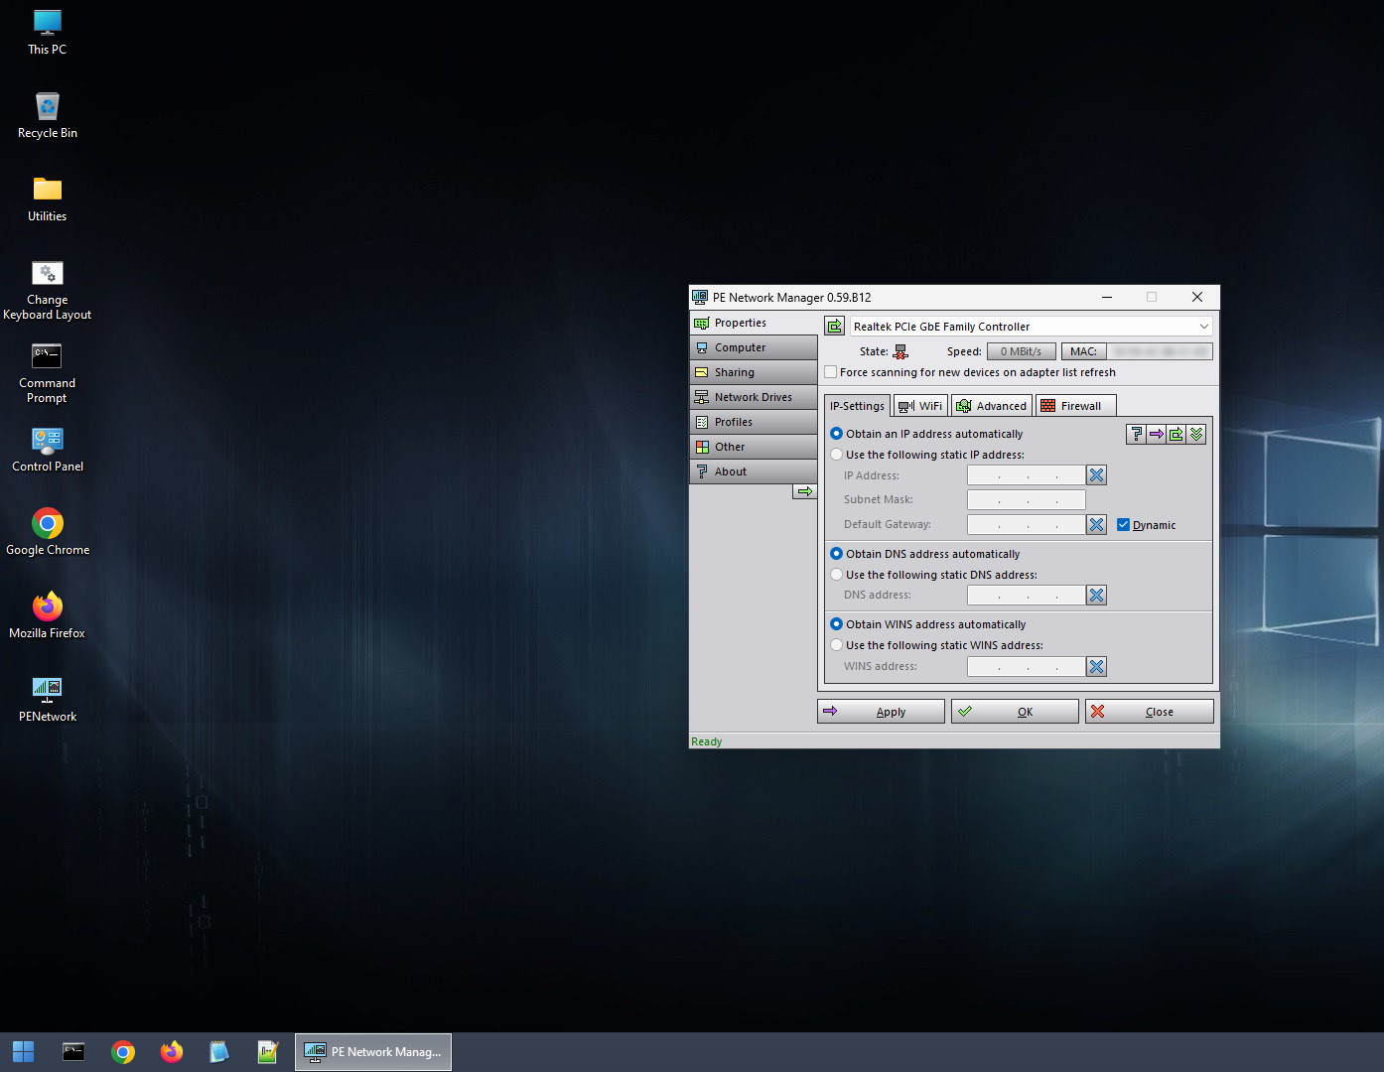The width and height of the screenshot is (1384, 1072).
Task: Click the MAC button
Action: 1083,351
